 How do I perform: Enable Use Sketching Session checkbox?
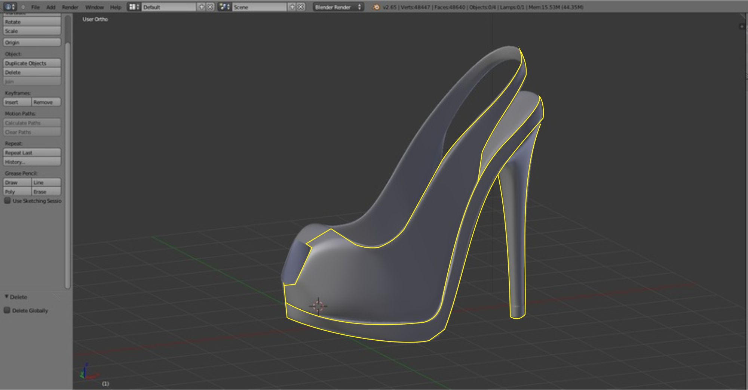[x=7, y=201]
